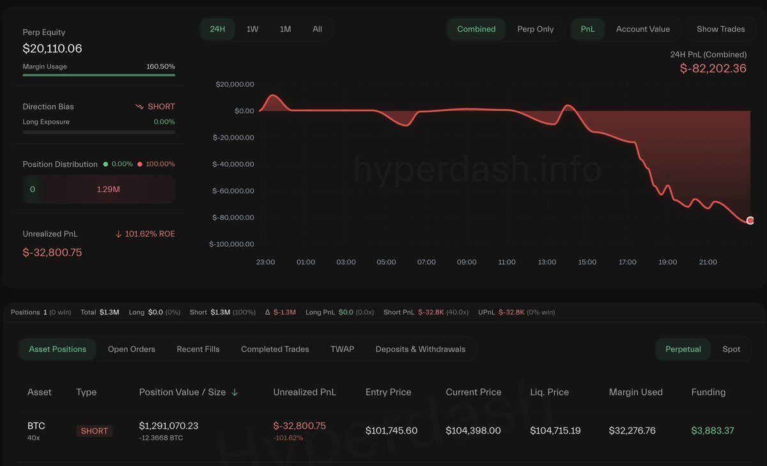Viewport: 767px width, 466px height.
Task: Click entry price $101,745.60
Action: coord(391,431)
